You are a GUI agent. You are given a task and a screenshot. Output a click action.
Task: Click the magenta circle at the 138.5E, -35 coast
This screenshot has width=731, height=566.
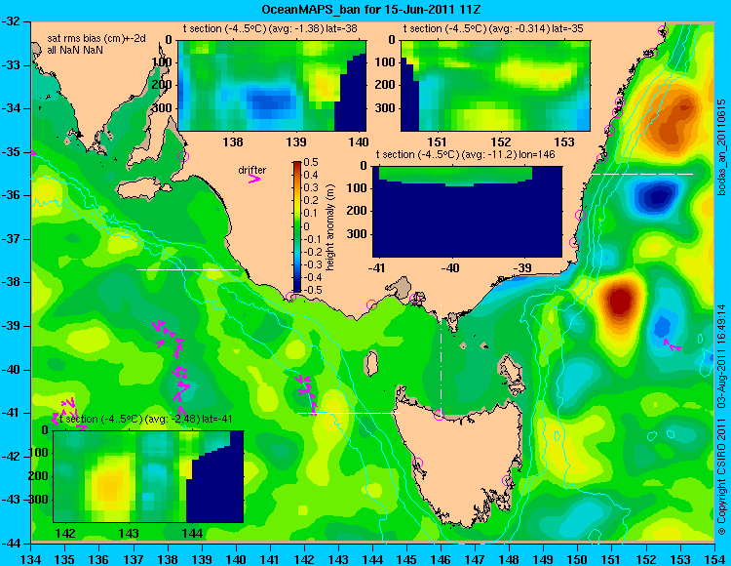tap(183, 156)
